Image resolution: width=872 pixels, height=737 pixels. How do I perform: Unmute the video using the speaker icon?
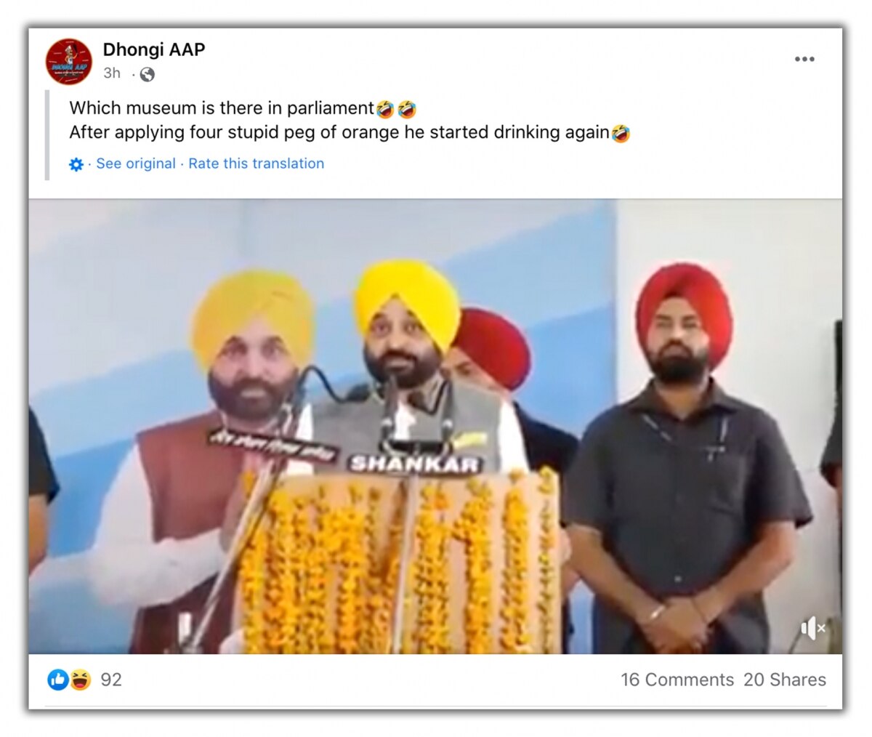coord(813,628)
